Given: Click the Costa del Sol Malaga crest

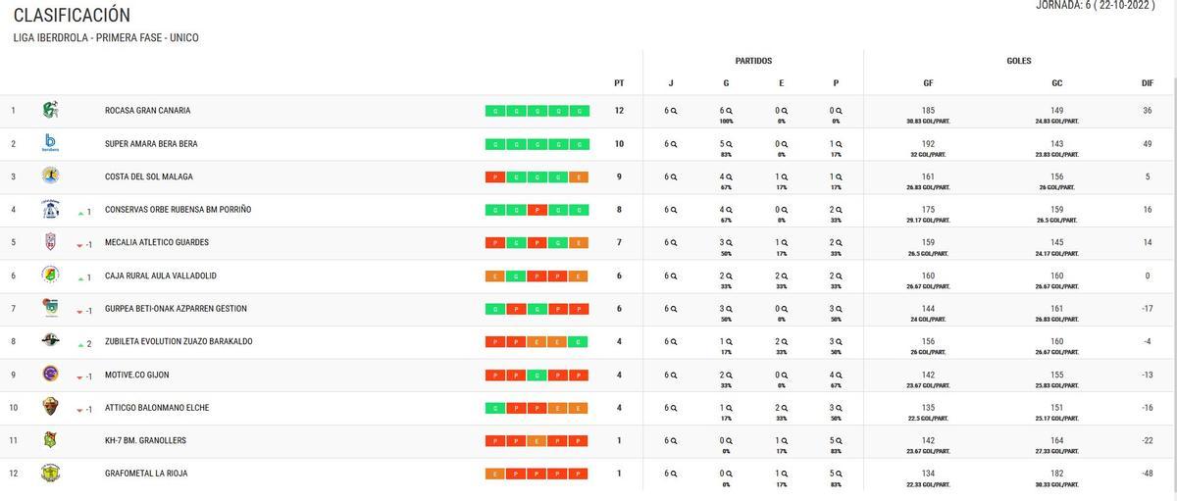Looking at the screenshot, I should [50, 176].
